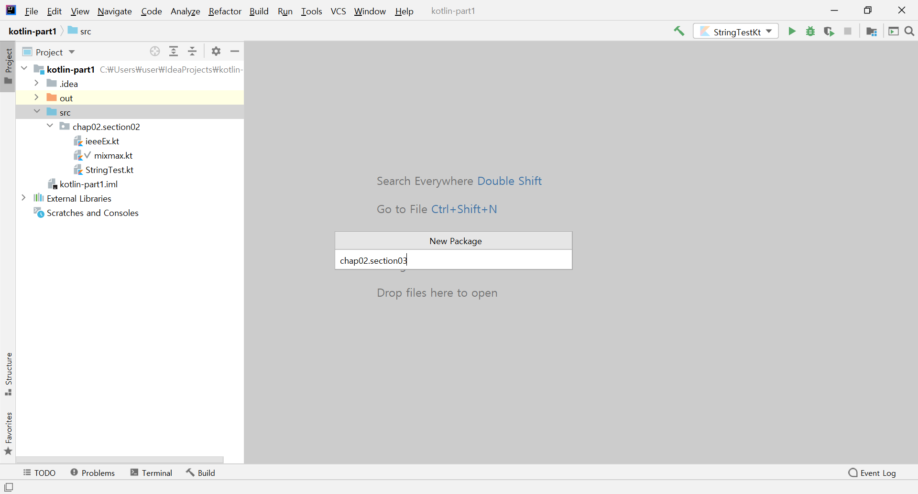Open the Navigate menu

coord(115,11)
